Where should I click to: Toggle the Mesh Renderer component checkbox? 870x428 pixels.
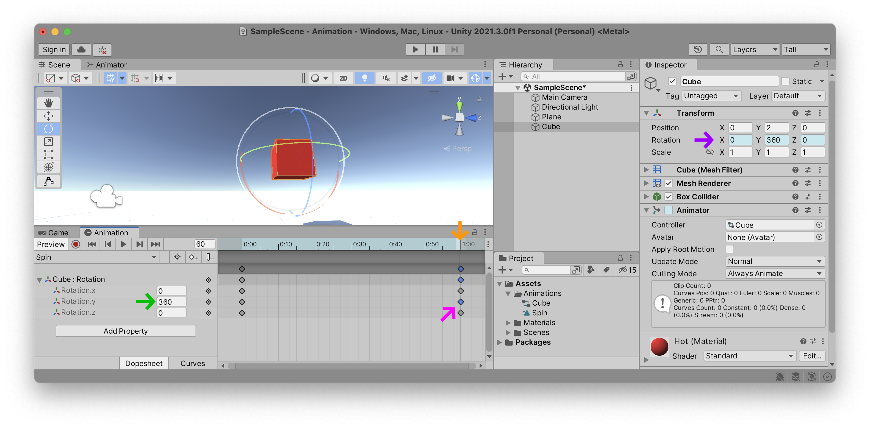(669, 183)
